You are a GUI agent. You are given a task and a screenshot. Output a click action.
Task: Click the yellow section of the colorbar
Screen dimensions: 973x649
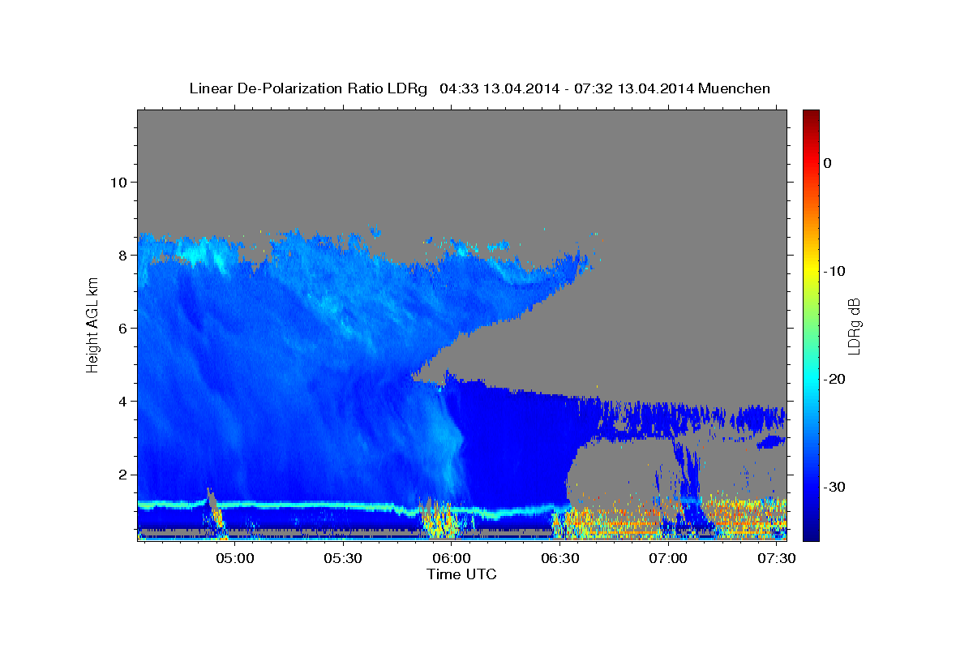[x=811, y=268]
